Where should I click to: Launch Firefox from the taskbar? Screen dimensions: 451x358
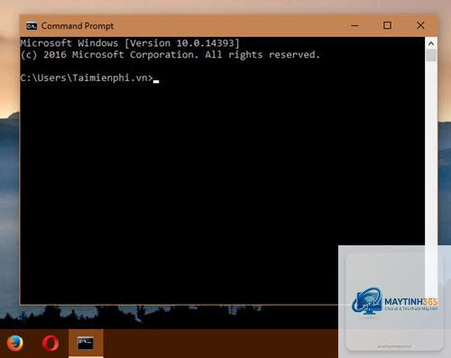pos(15,344)
